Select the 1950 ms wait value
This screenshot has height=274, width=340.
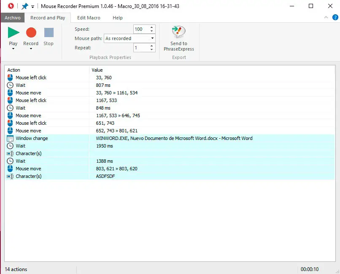(104, 146)
